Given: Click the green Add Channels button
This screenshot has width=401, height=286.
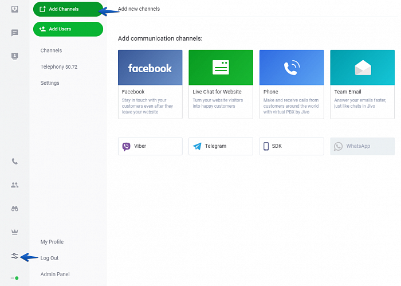Looking at the screenshot, I should click(x=68, y=9).
